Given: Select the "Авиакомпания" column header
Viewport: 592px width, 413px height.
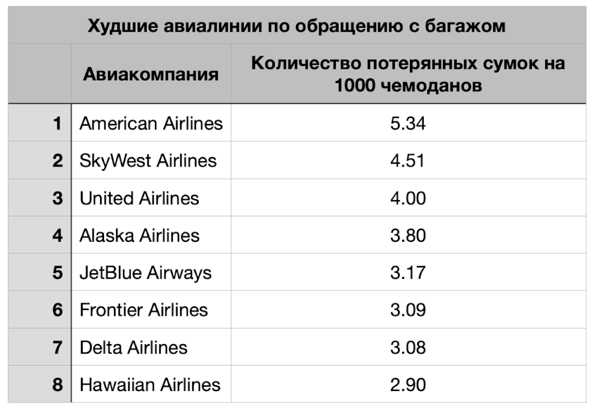Looking at the screenshot, I should point(151,74).
